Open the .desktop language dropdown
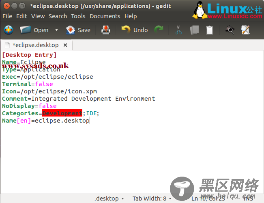This screenshot has width=264, height=203. coord(109,199)
